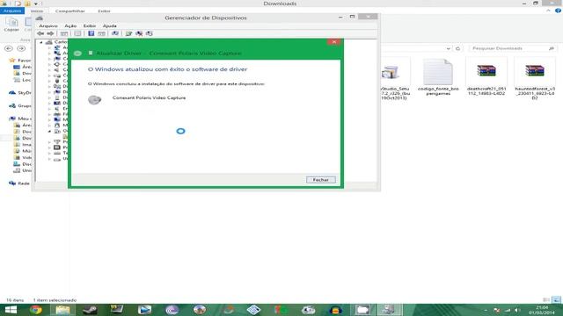Image resolution: width=563 pixels, height=316 pixels.
Task: Open Explorer help question mark icon
Action: [x=558, y=11]
